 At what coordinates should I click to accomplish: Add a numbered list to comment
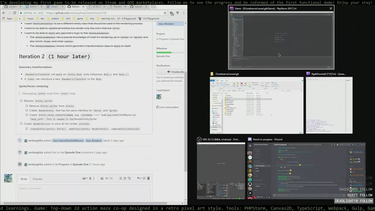(x=125, y=178)
